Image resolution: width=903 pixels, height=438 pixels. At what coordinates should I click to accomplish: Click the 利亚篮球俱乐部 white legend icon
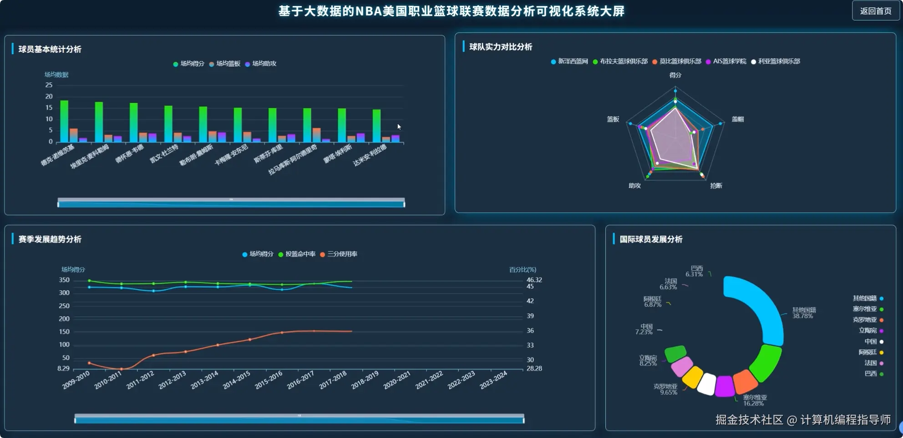coord(753,61)
